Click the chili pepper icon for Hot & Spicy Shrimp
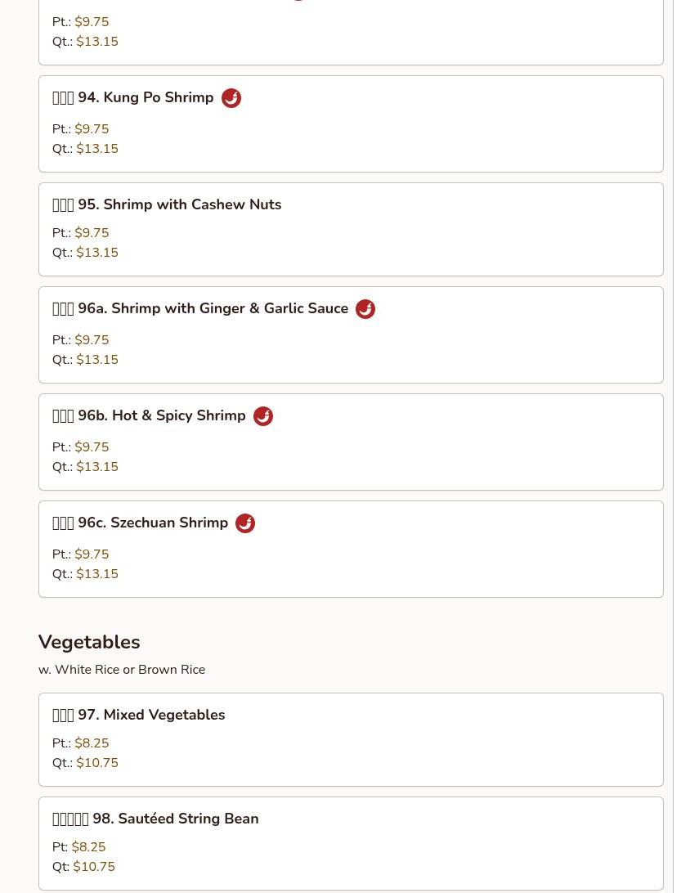This screenshot has width=690, height=893. click(x=263, y=415)
